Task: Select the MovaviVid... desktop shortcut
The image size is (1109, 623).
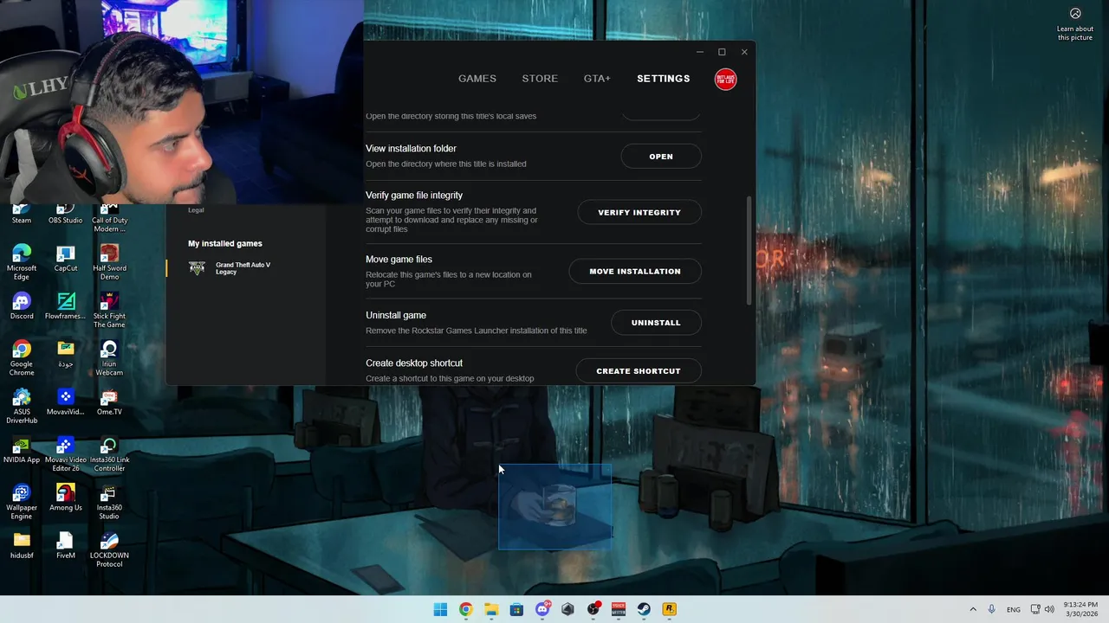Action: (66, 401)
